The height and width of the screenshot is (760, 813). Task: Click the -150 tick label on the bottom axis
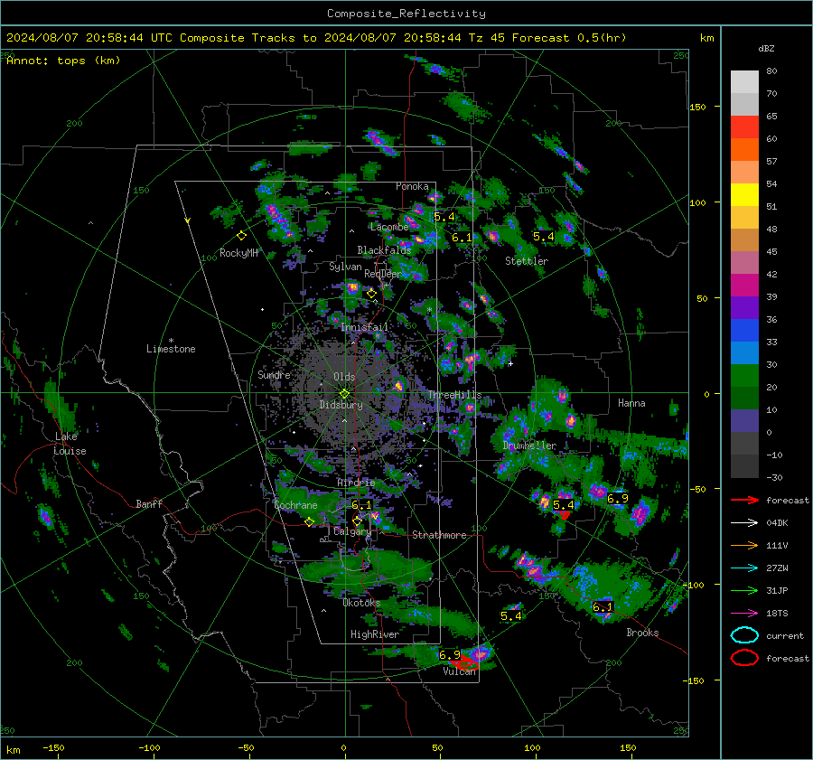point(53,747)
